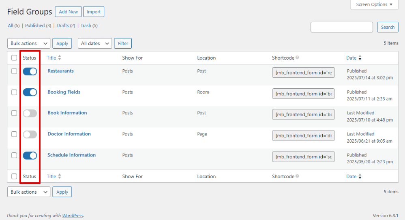405x220 pixels.
Task: Sort by the Title header link
Action: click(x=51, y=58)
